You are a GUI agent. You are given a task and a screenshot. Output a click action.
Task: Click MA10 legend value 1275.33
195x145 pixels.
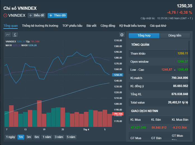pyautogui.click(x=16, y=45)
